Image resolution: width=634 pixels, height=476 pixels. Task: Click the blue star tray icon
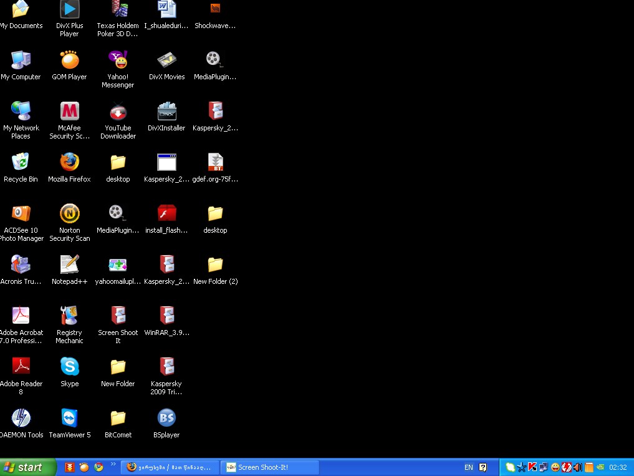pos(521,467)
